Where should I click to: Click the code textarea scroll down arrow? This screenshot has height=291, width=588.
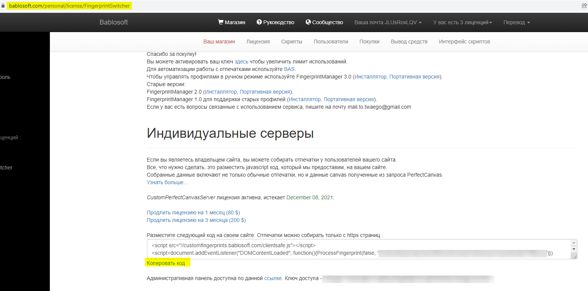point(574,249)
